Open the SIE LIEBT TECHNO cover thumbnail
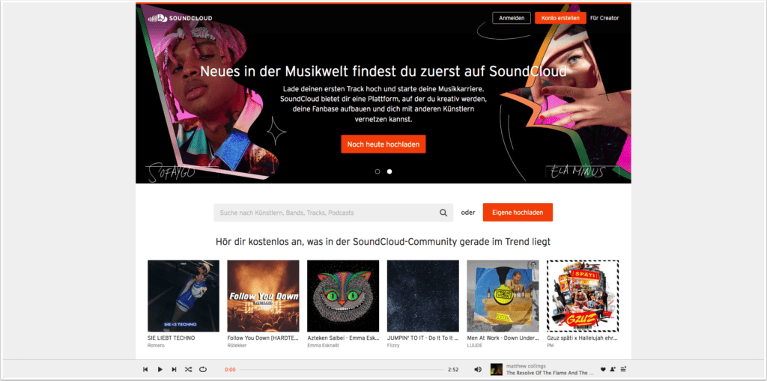 (184, 296)
